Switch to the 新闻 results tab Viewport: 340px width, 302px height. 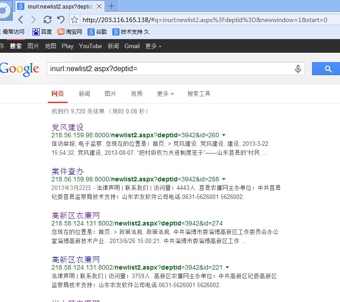point(84,94)
